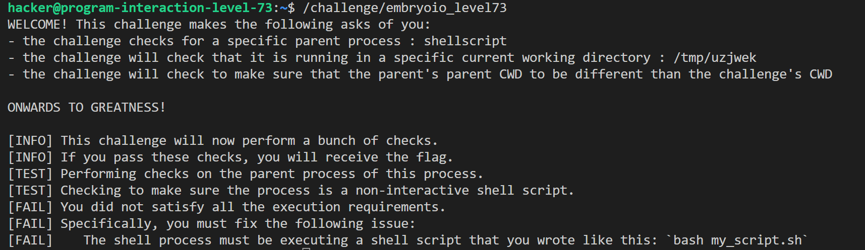This screenshot has width=865, height=250.
Task: Click the /challenge/embryoio_level73 command
Action: (x=405, y=8)
